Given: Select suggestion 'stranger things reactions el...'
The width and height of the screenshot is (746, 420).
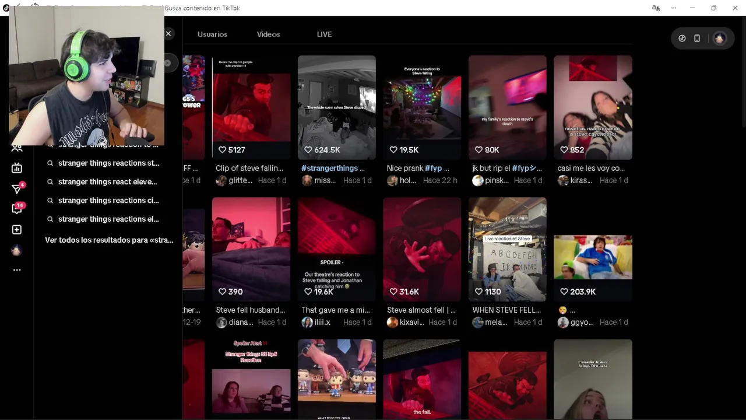Looking at the screenshot, I should click(108, 219).
